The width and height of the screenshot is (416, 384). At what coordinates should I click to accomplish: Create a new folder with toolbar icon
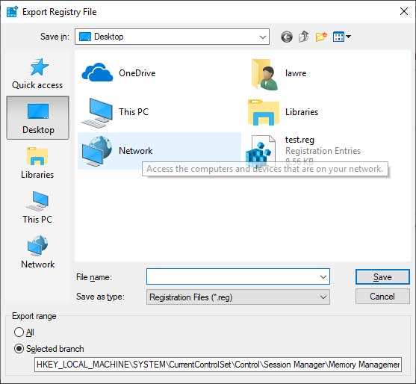tap(321, 37)
